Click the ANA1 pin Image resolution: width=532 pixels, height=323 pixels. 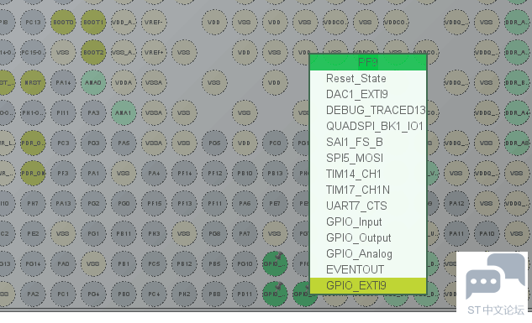pyautogui.click(x=124, y=112)
